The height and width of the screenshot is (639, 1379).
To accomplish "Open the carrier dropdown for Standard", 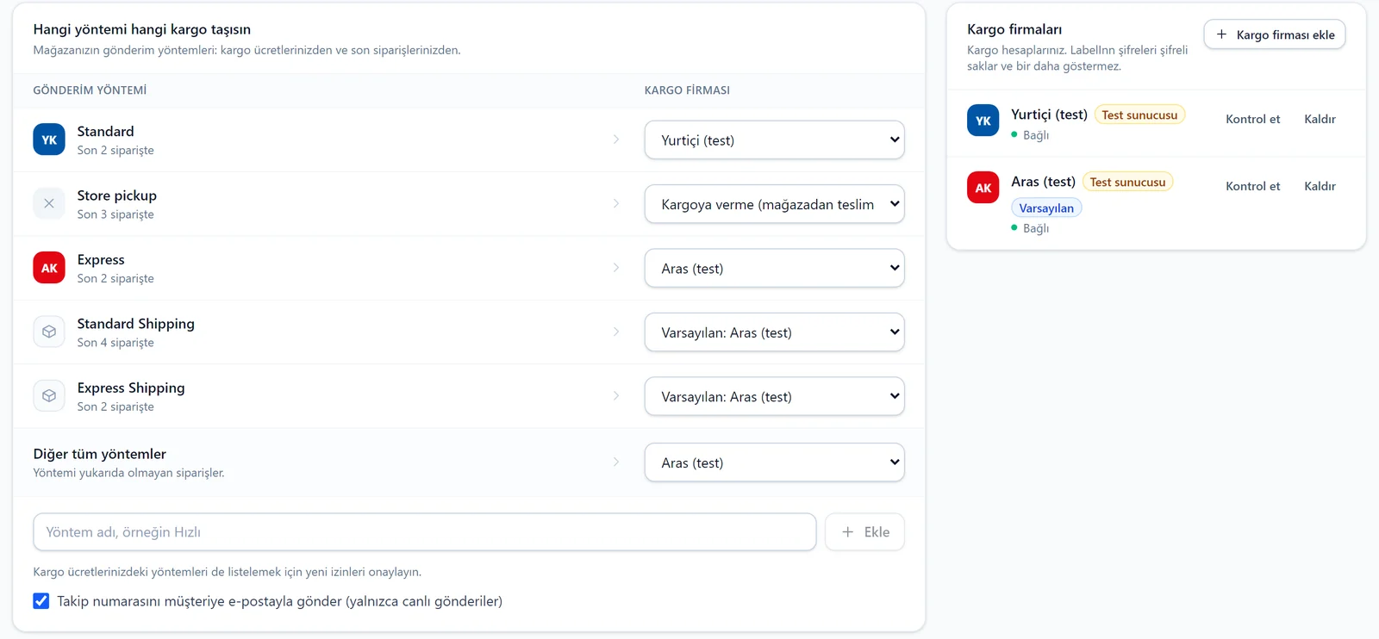I will coord(774,140).
